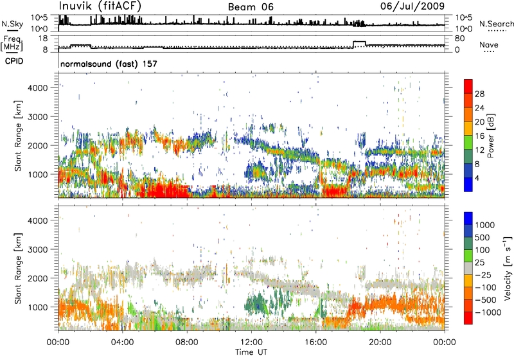
Task: Click the date "06/Jul/2009"
Action: point(412,6)
